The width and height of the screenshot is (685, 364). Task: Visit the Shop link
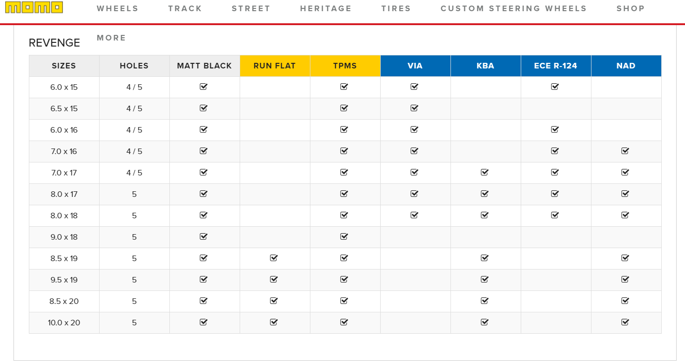tap(631, 8)
